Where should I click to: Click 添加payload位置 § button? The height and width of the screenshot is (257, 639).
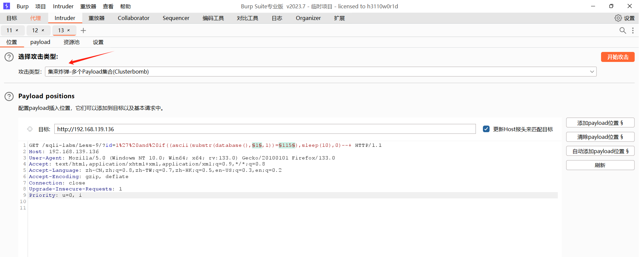(x=600, y=123)
